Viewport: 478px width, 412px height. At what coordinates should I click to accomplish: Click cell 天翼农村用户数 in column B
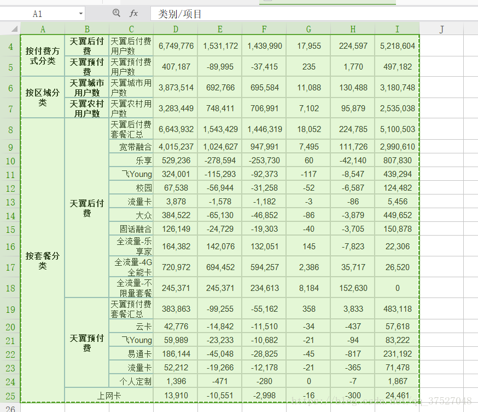point(87,108)
